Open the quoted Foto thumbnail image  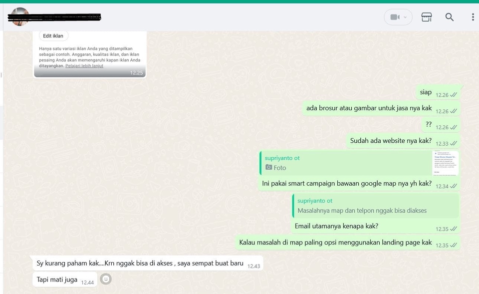click(x=446, y=163)
